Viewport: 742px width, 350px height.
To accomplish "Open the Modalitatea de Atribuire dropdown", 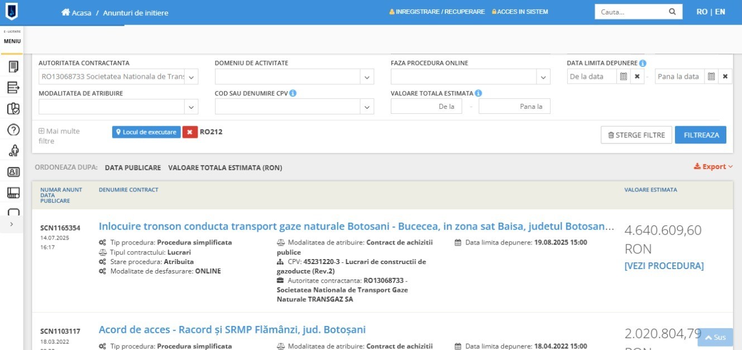I will (x=191, y=107).
